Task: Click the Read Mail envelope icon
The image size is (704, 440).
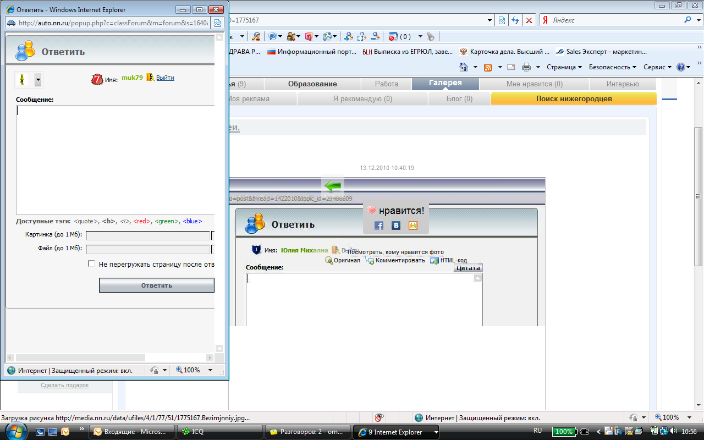Action: (x=511, y=67)
